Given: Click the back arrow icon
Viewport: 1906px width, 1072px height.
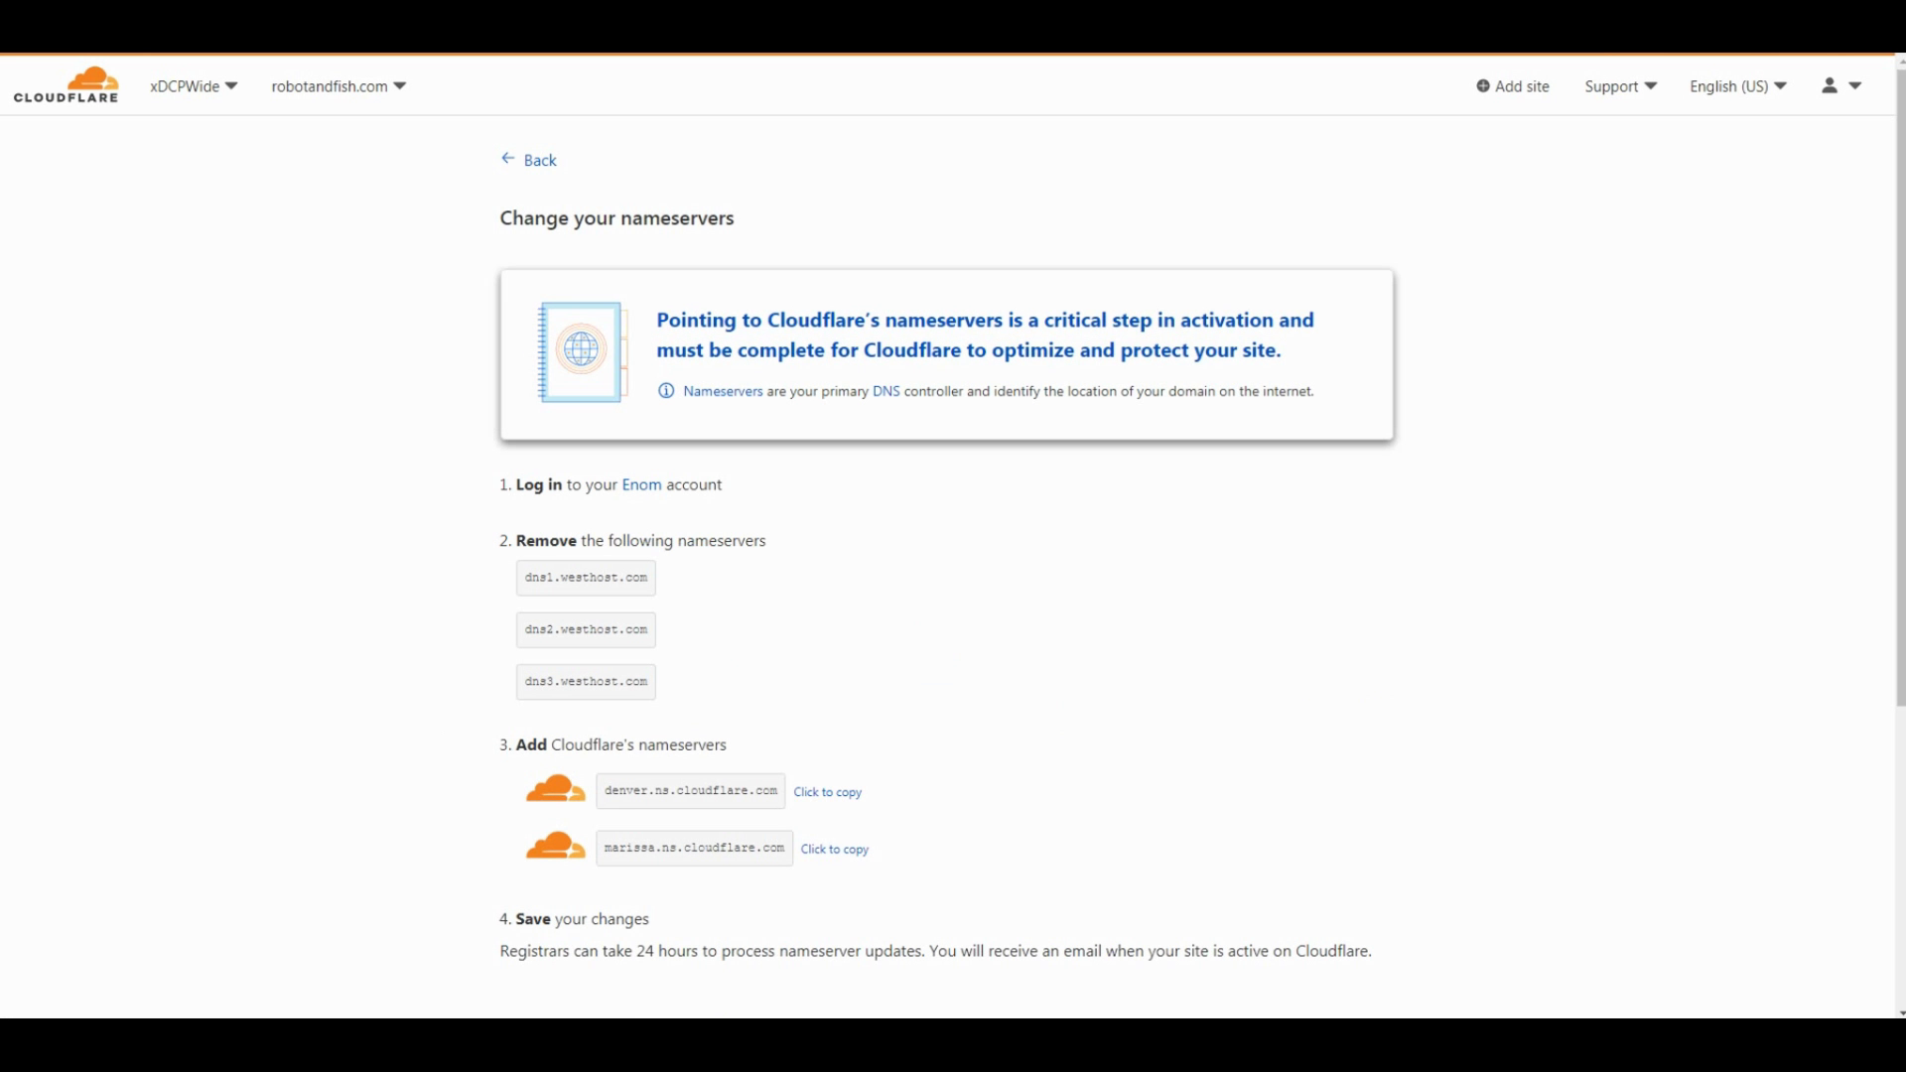Looking at the screenshot, I should (507, 159).
